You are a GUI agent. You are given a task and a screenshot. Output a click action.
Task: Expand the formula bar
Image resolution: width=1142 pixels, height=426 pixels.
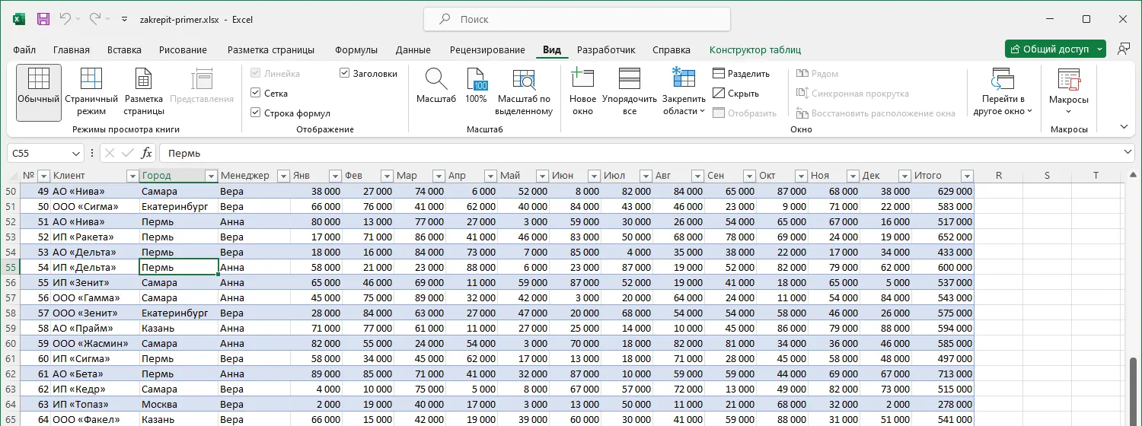click(x=1128, y=153)
